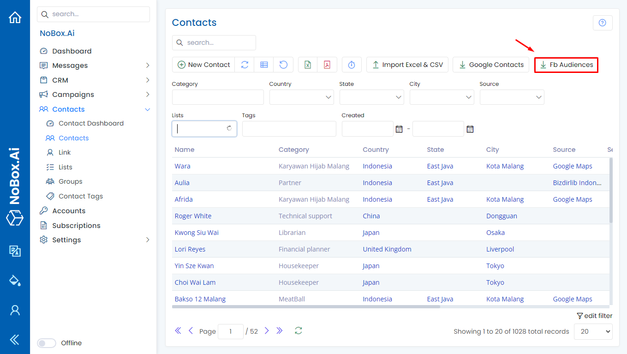This screenshot has height=354, width=627.
Task: Toggle the Offline switch
Action: pos(47,343)
